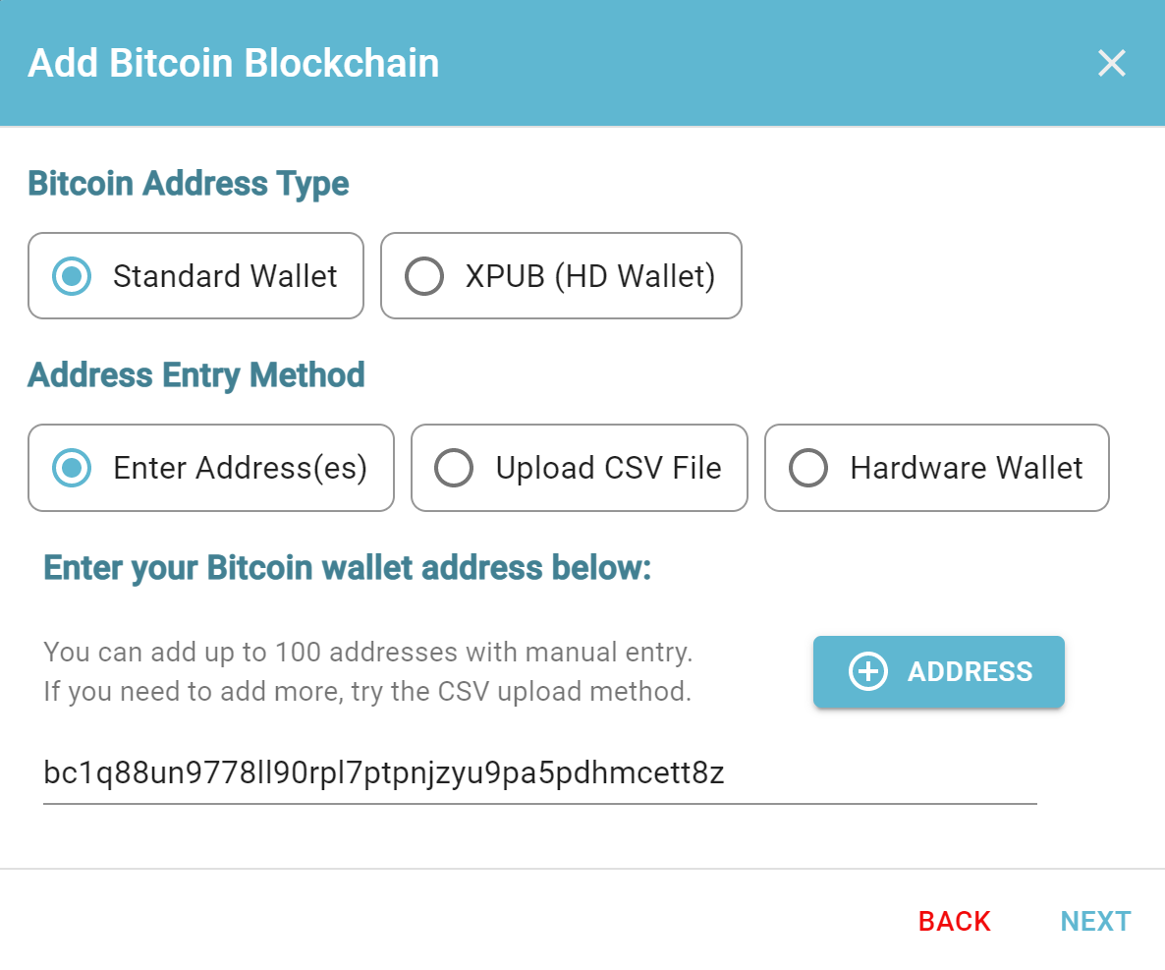The width and height of the screenshot is (1165, 970).
Task: Click the plus circle icon beside ADDRESS
Action: point(868,672)
